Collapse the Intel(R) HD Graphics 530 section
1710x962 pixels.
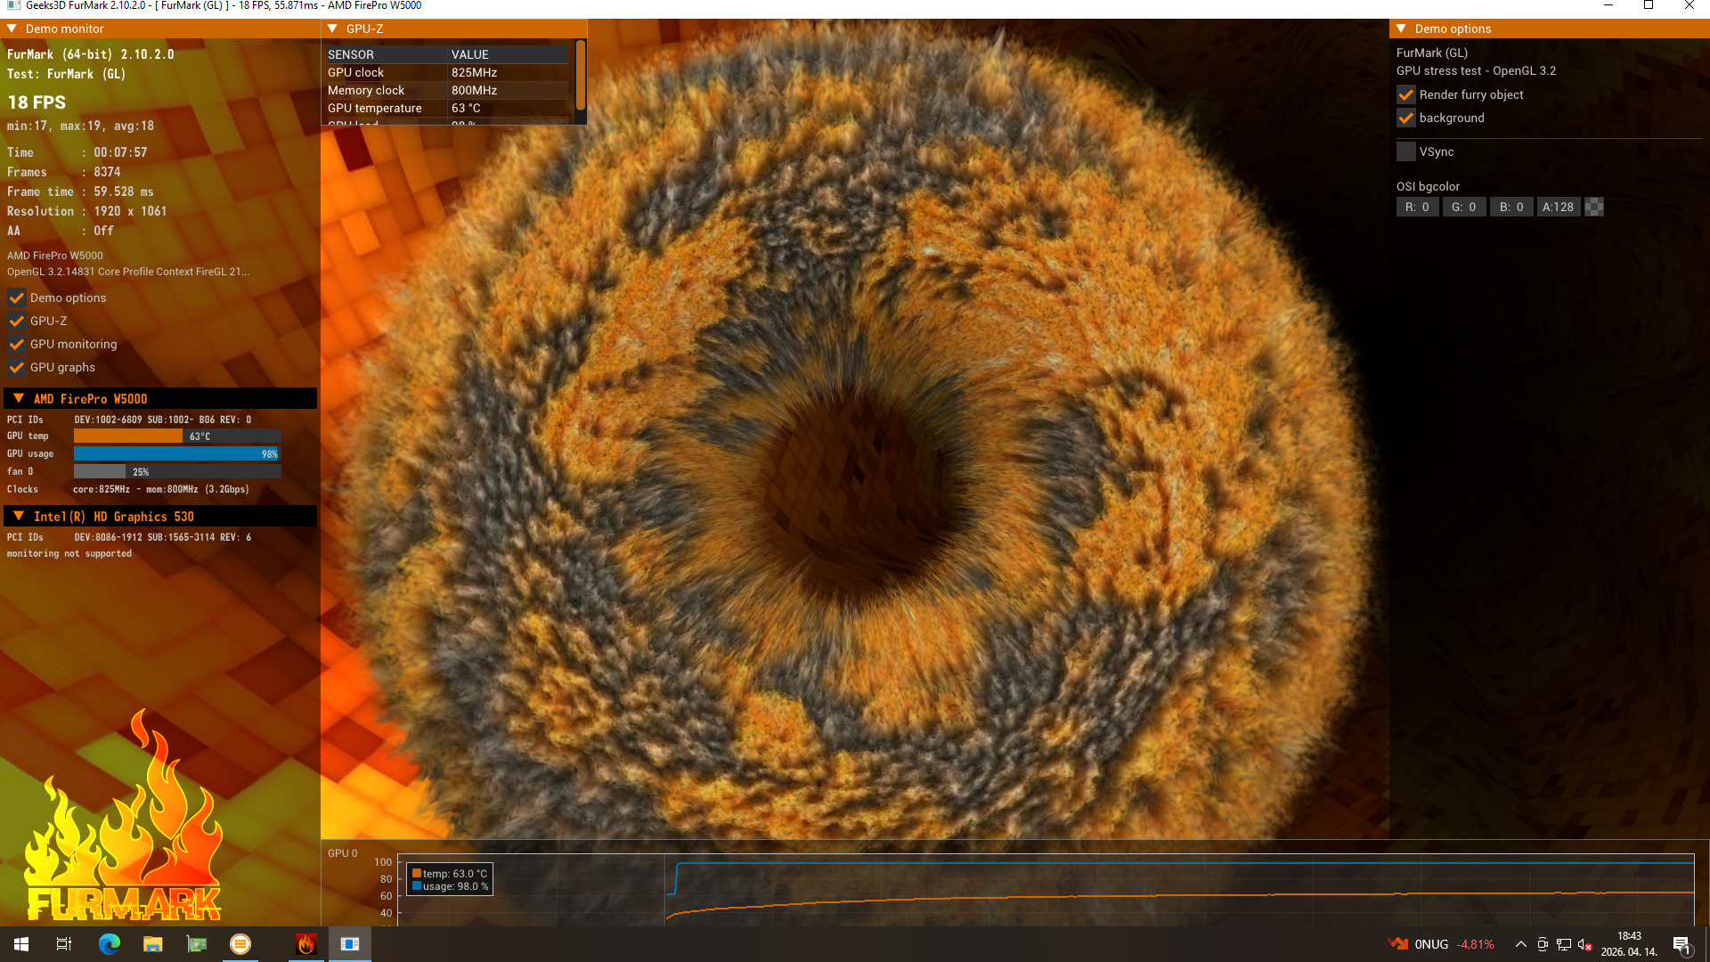pyautogui.click(x=19, y=516)
